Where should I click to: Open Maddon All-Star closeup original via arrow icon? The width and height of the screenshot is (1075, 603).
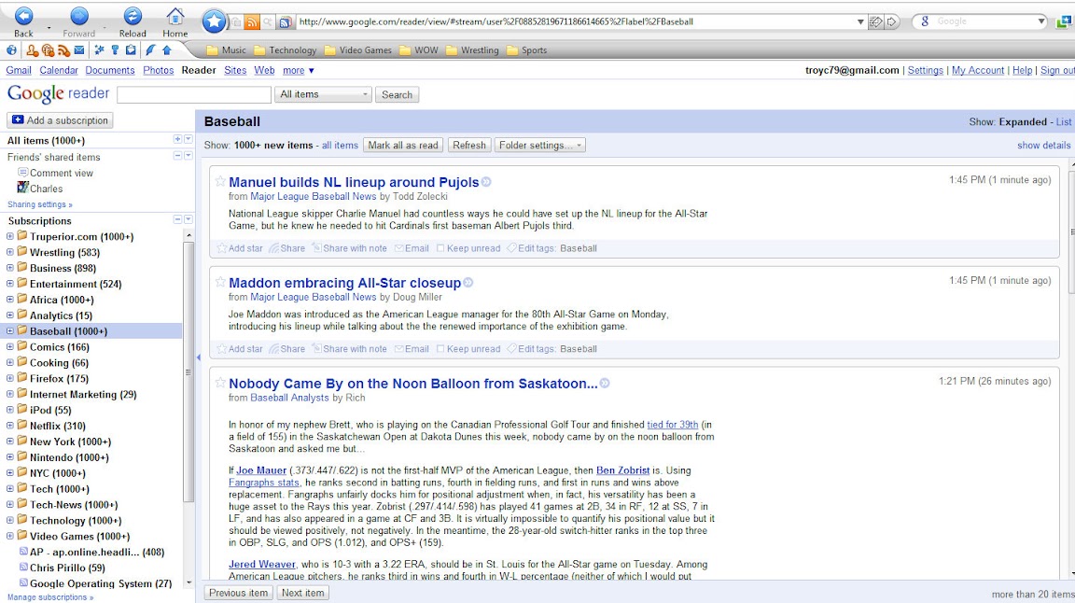(468, 283)
